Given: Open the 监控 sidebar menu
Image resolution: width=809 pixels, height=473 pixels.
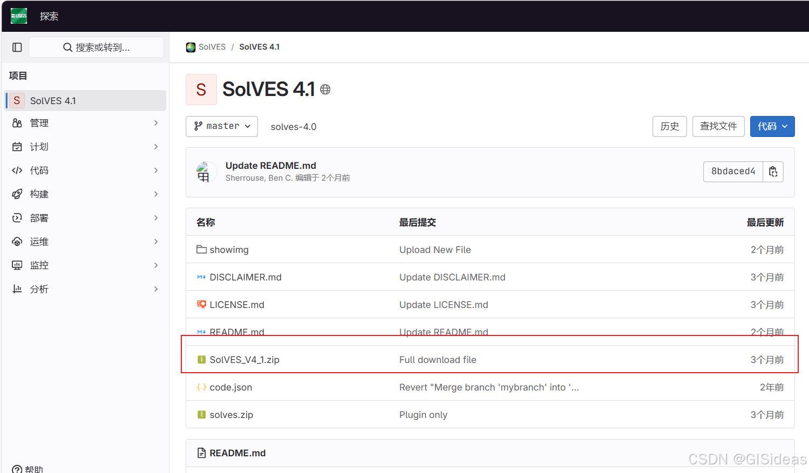Looking at the screenshot, I should click(86, 265).
